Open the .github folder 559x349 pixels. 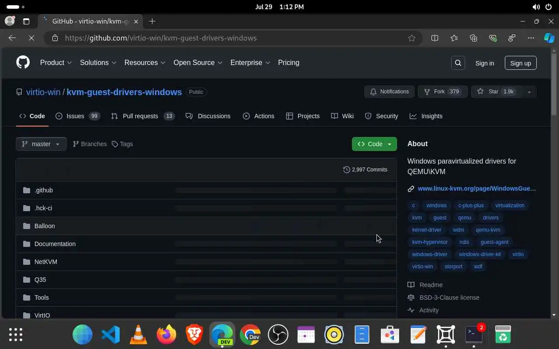44,190
